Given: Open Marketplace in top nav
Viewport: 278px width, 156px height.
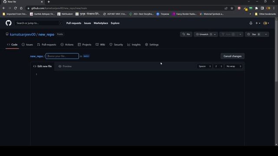Looking at the screenshot, I should (101, 23).
